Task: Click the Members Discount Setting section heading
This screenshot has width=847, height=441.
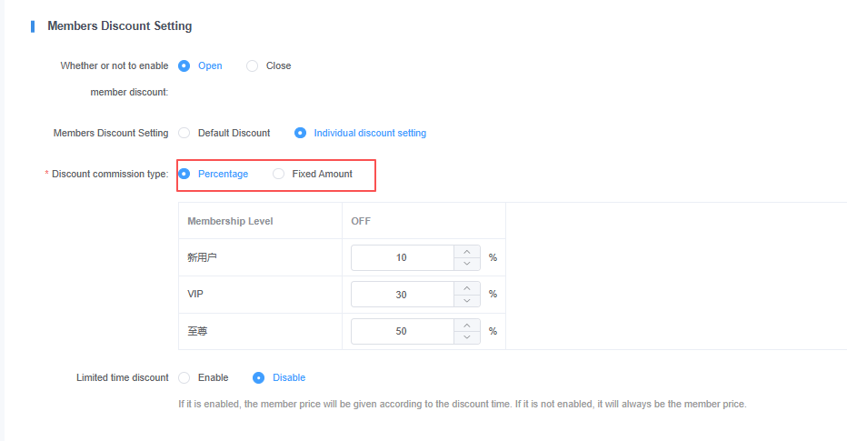Action: tap(119, 26)
